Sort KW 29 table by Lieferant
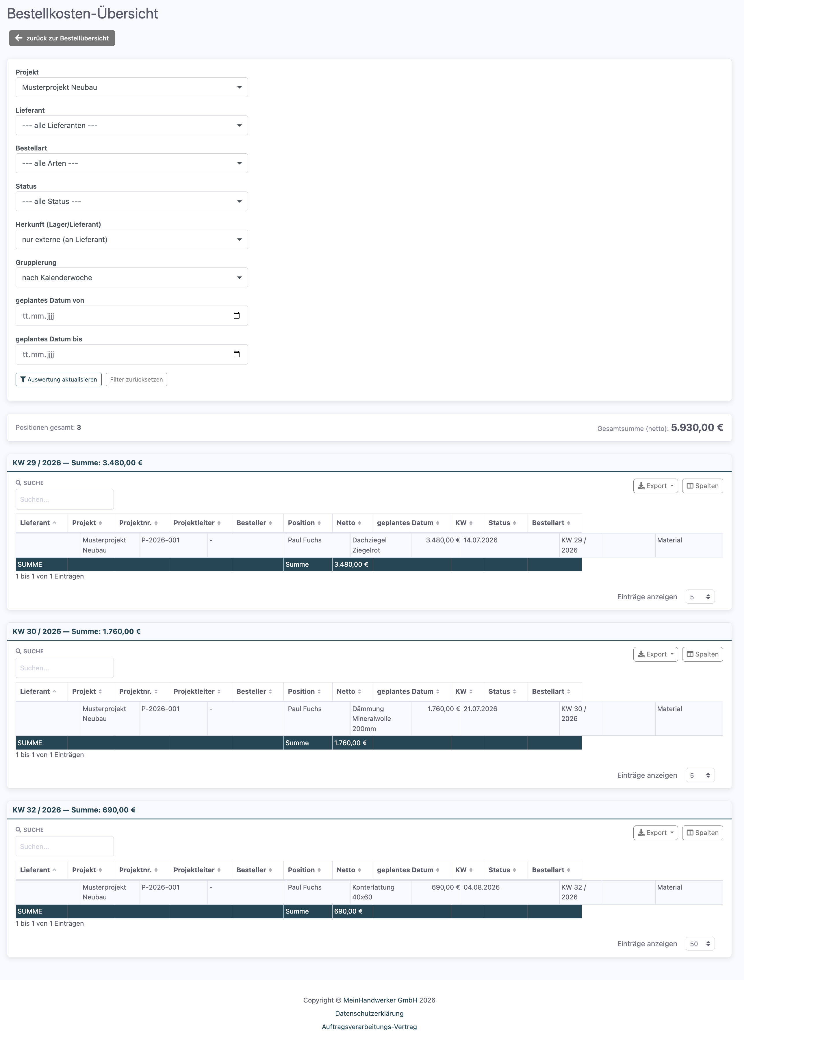This screenshot has height=1060, width=831. pyautogui.click(x=41, y=523)
